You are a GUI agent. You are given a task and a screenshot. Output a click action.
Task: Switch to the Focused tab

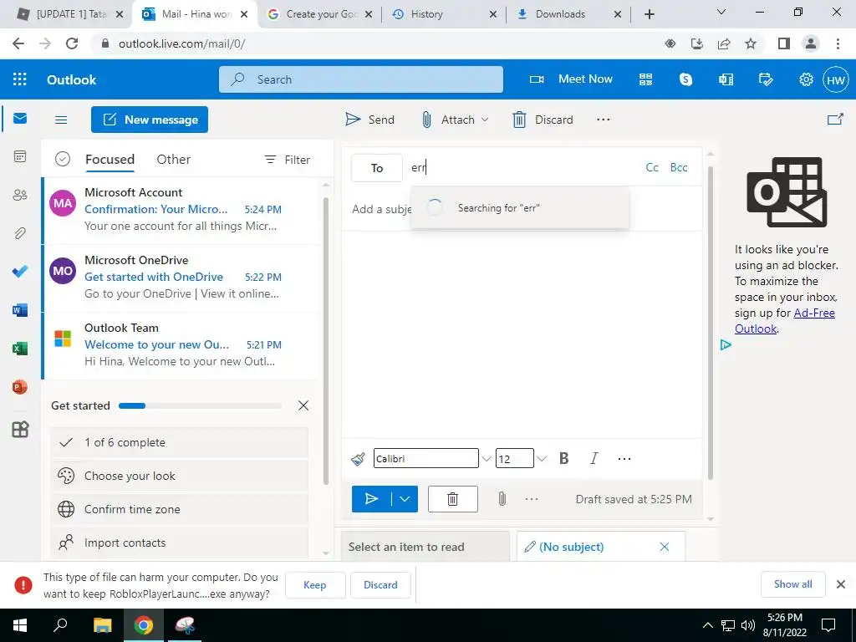tap(110, 160)
